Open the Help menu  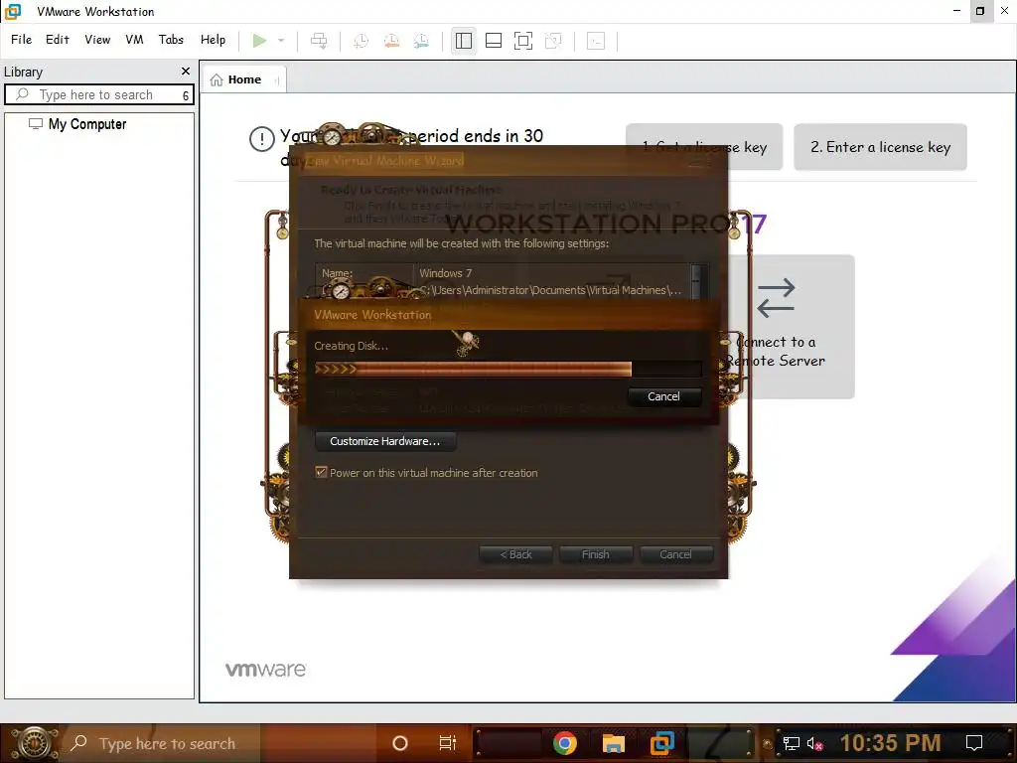(x=213, y=40)
